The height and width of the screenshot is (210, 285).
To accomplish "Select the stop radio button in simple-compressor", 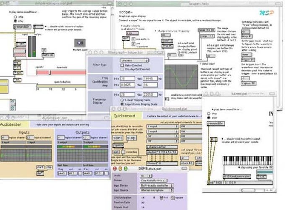I will (16, 17).
